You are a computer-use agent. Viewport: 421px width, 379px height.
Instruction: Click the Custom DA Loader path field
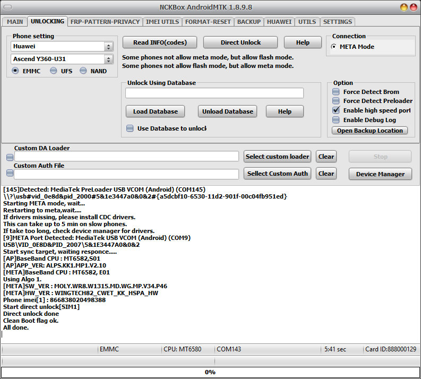pyautogui.click(x=126, y=157)
